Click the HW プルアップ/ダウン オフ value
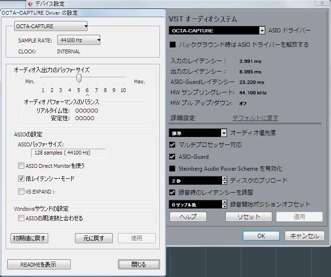The width and height of the screenshot is (331, 277). [243, 103]
